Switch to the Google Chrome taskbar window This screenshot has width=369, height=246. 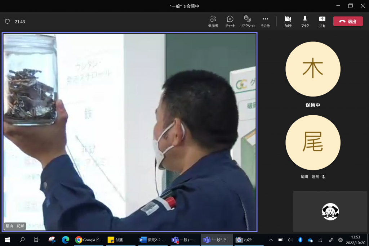coord(89,240)
